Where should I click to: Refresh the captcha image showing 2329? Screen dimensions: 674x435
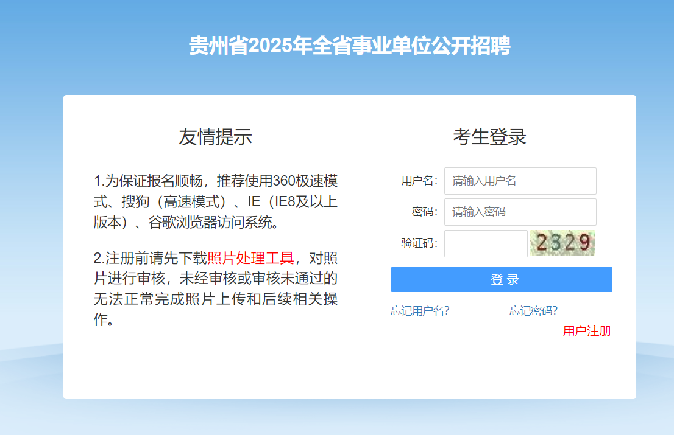562,243
